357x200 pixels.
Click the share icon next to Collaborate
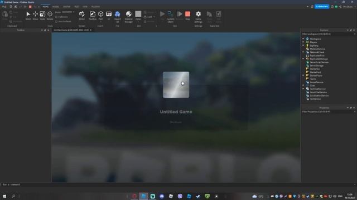(x=340, y=7)
